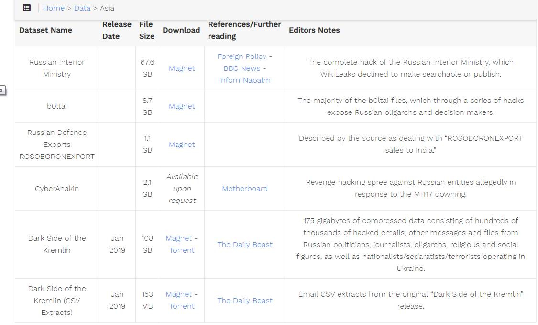The image size is (538, 325).
Task: Click the small tab at left page edge
Action: click(x=2, y=90)
